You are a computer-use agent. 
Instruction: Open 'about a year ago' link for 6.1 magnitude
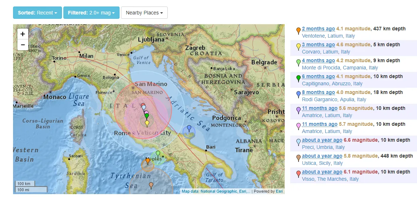click(x=322, y=172)
